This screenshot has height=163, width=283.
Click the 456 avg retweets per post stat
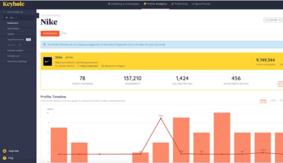236,78
